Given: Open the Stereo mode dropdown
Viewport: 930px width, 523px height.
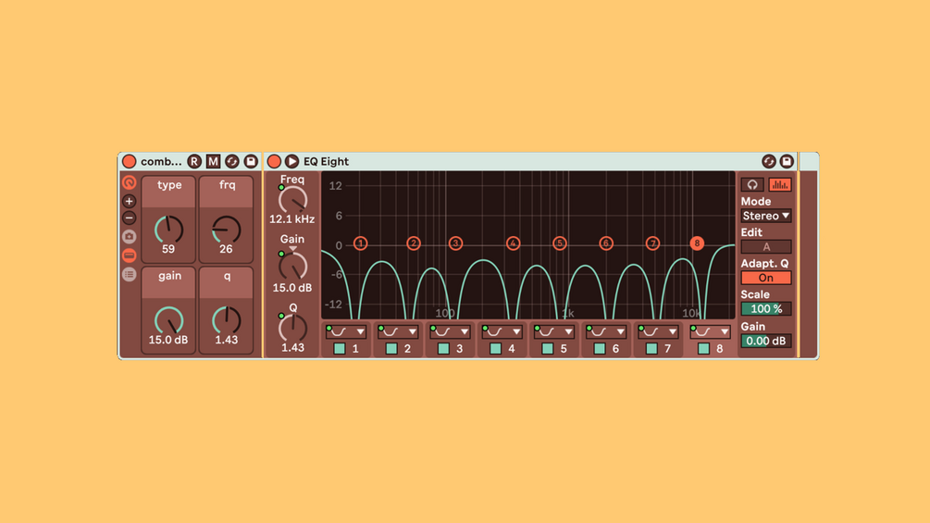Looking at the screenshot, I should [x=766, y=216].
